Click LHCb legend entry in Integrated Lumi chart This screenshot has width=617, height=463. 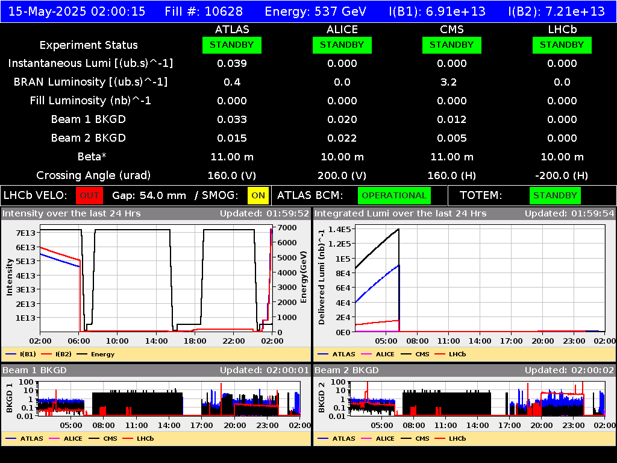(450, 354)
